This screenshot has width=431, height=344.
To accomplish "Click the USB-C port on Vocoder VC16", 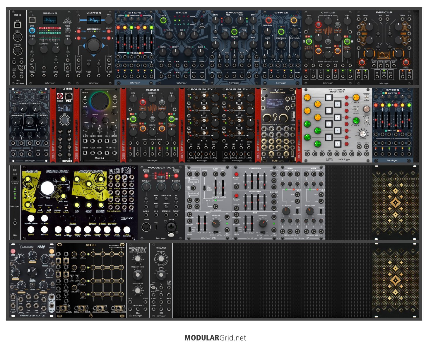I will (156, 227).
